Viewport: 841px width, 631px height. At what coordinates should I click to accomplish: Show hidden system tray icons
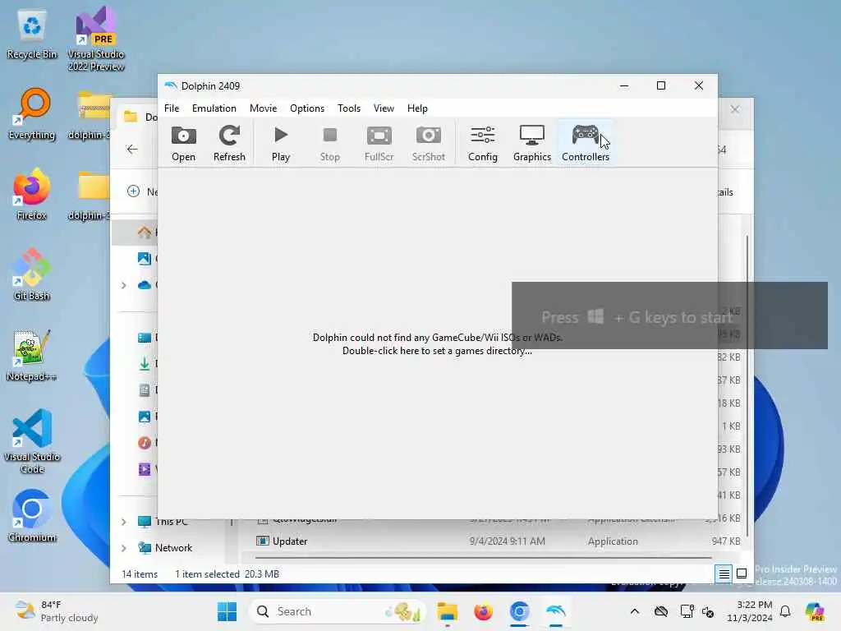pyautogui.click(x=635, y=611)
